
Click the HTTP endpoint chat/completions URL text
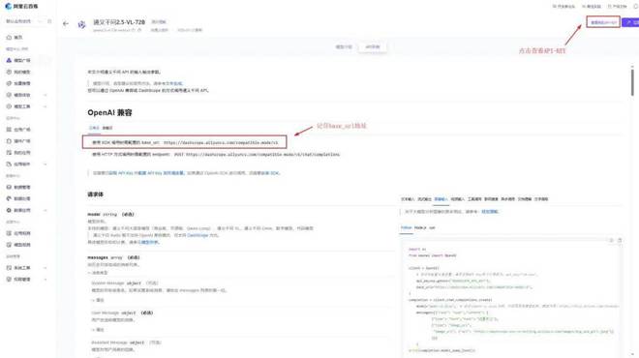pos(262,155)
